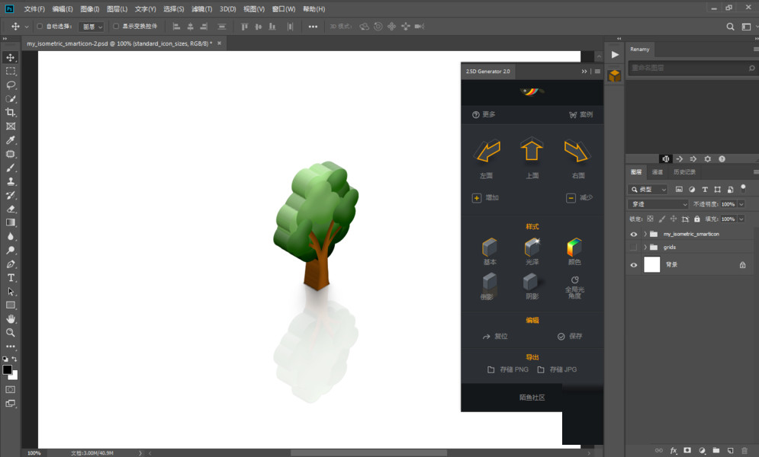
Task: Enable the 显示变换控件 checkbox
Action: click(116, 26)
